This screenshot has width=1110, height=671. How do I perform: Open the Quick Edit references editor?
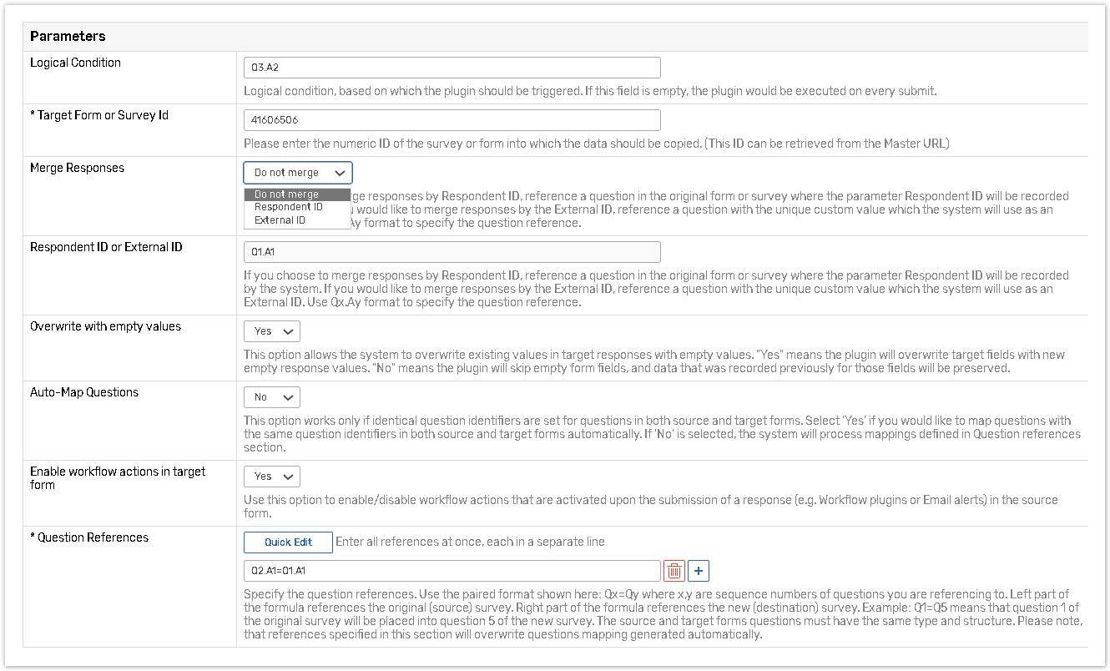(288, 542)
